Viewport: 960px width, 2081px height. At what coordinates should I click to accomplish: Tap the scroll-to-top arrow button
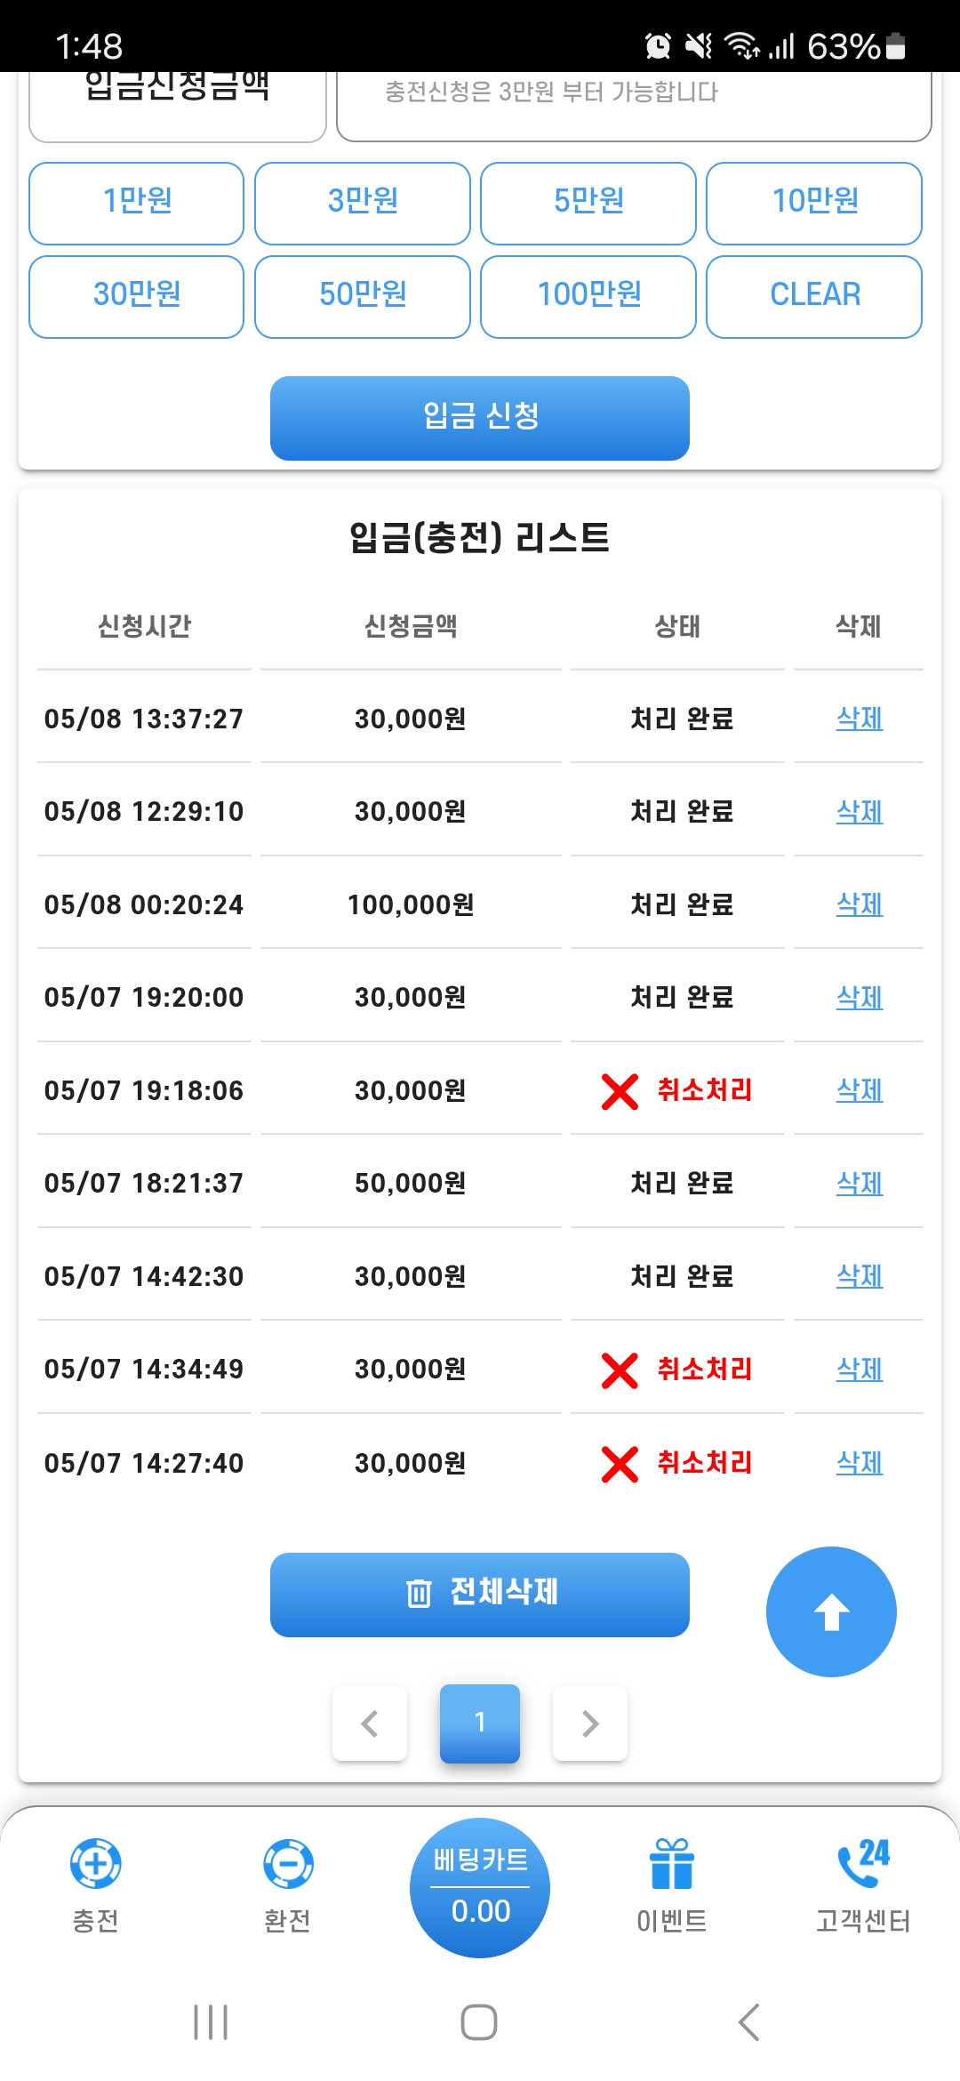pyautogui.click(x=831, y=1611)
